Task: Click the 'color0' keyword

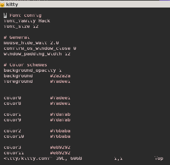Action: tap(12, 98)
